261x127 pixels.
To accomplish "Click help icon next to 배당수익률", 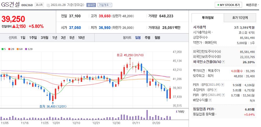I will pos(210,100).
